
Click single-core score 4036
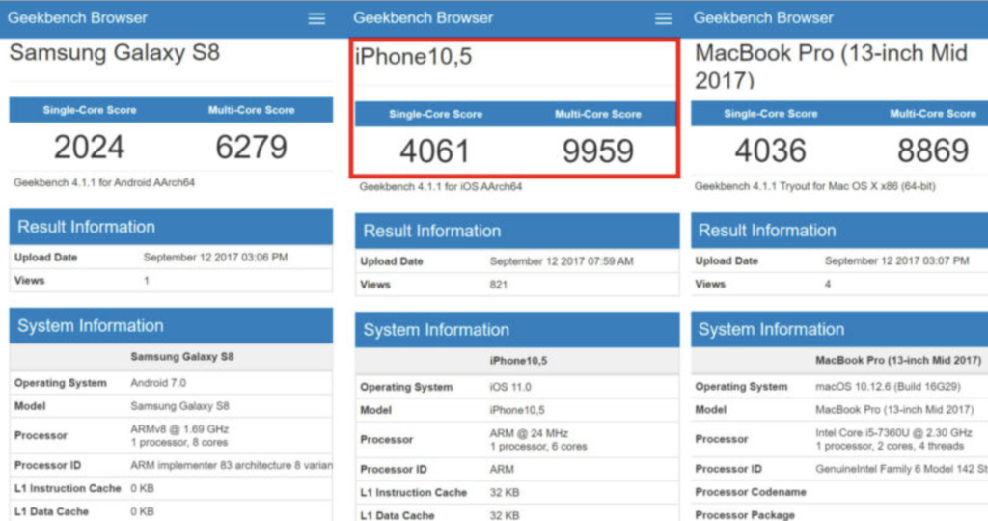pyautogui.click(x=771, y=151)
